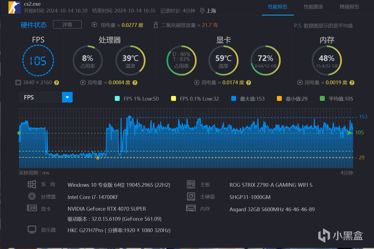Click the orange 最小值 legend swatch
Image resolution: width=374 pixels, height=249 pixels.
pos(279,98)
